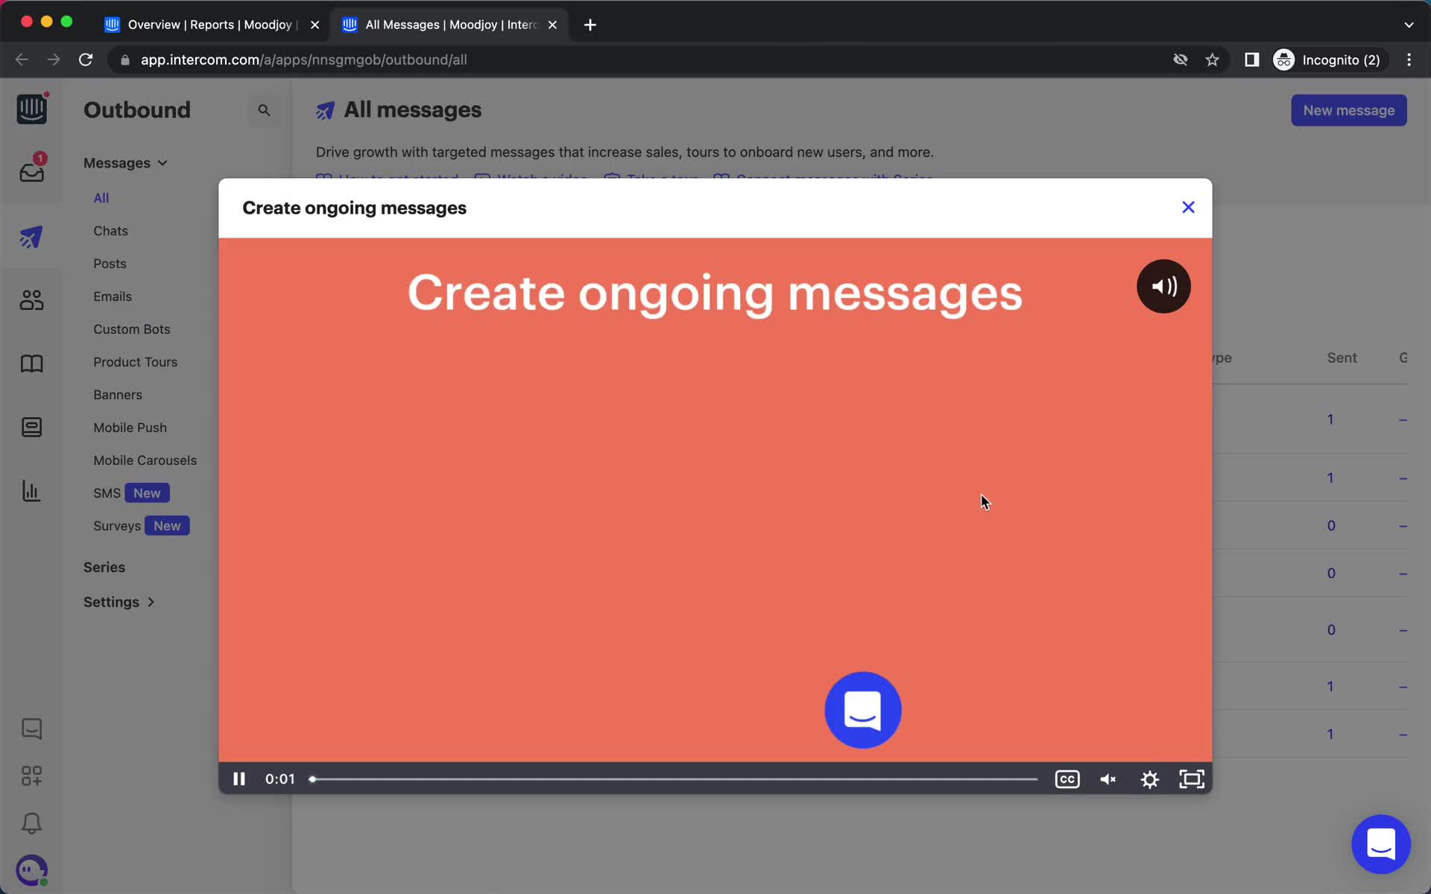Expand the Settings menu item
The height and width of the screenshot is (894, 1431).
[x=118, y=600]
